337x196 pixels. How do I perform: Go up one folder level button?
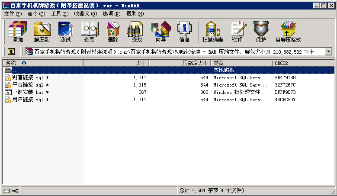[x=11, y=51]
